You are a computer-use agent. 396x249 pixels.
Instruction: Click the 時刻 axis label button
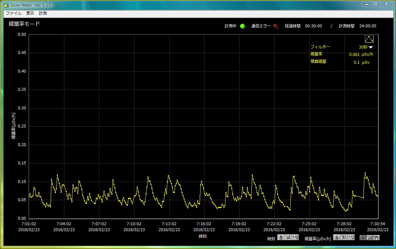[x=271, y=238]
